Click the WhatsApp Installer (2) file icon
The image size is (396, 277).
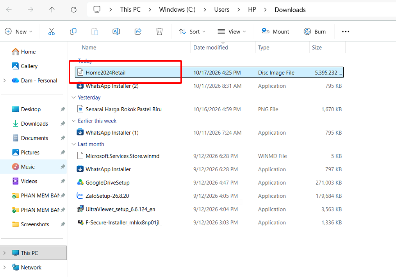coord(80,86)
